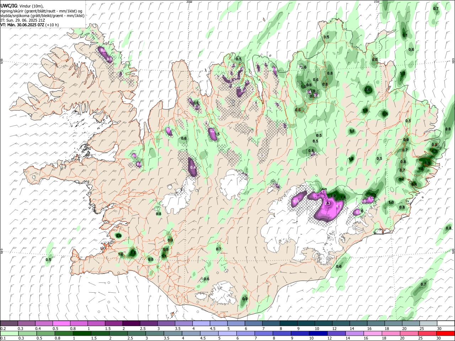Click the 64N latitude label on the right edge
This screenshot has width=455, height=341.
(x=453, y=251)
